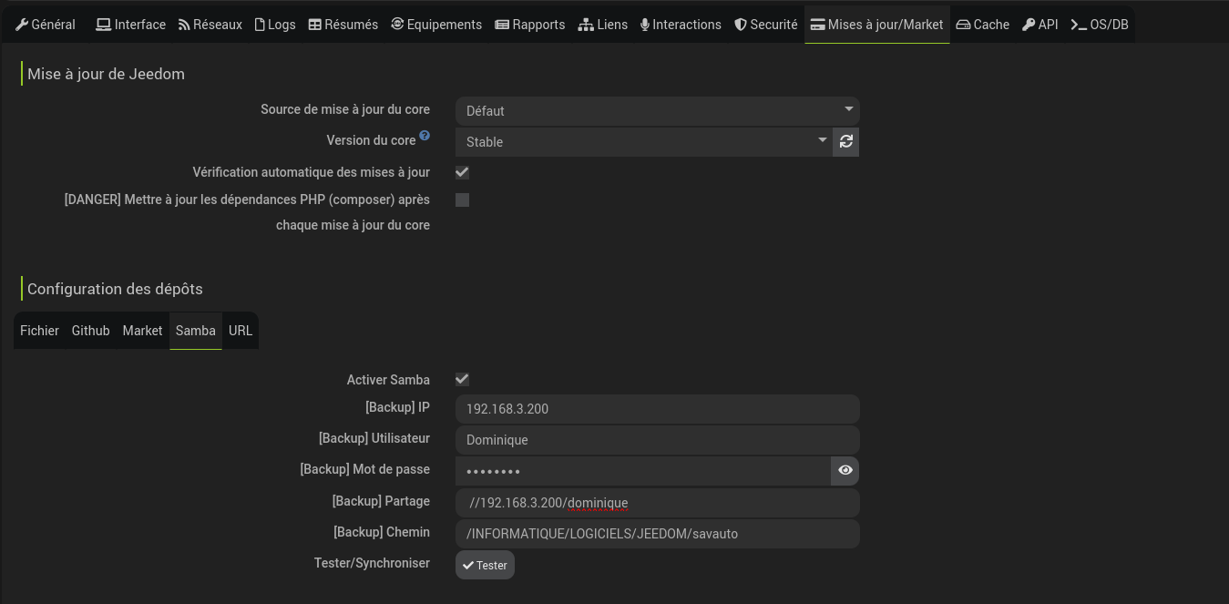Image resolution: width=1229 pixels, height=604 pixels.
Task: Open the Cache tab
Action: tap(983, 25)
